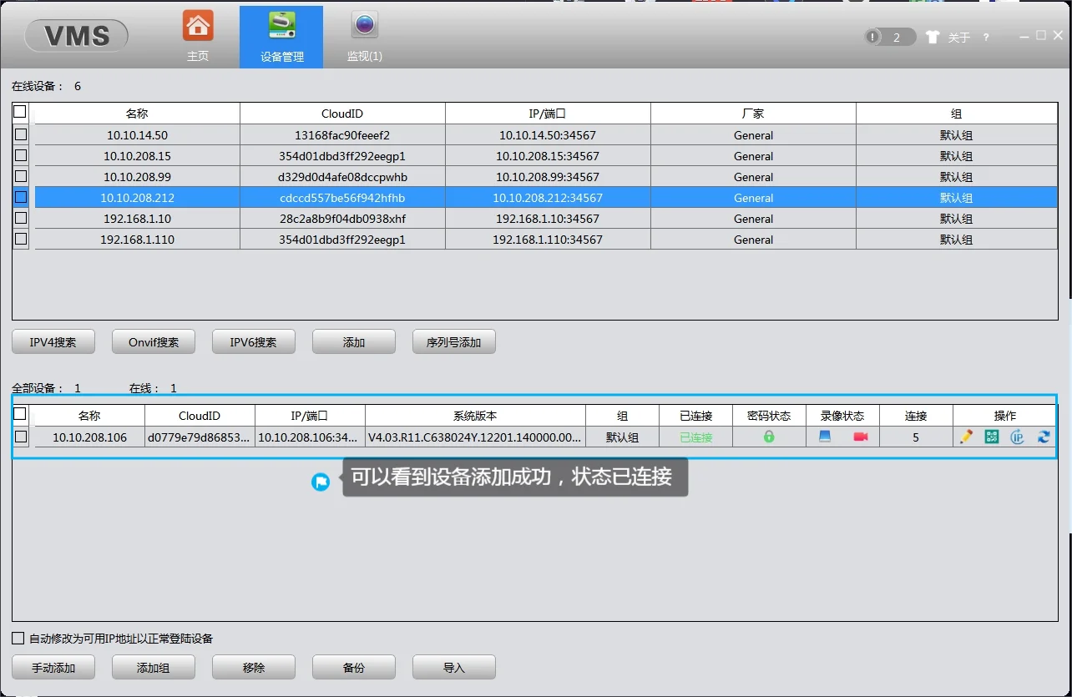Click the IP modify icon for 10.10.208.106

point(1017,436)
